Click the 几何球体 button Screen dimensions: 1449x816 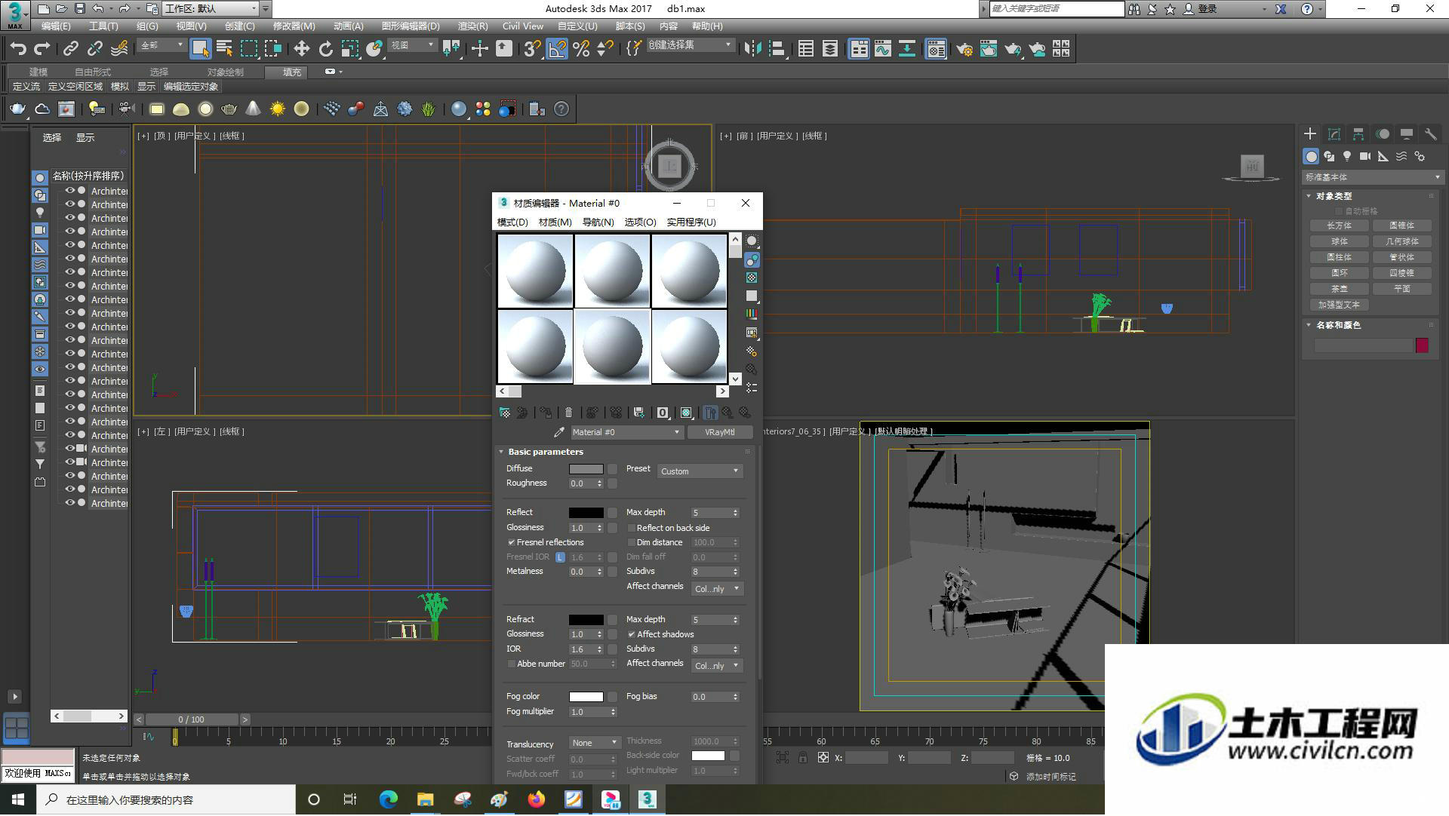tap(1401, 242)
